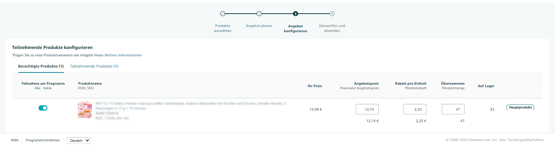The height and width of the screenshot is (155, 555).
Task: Open the Programmrichtlinien footer link
Action: tap(43, 140)
